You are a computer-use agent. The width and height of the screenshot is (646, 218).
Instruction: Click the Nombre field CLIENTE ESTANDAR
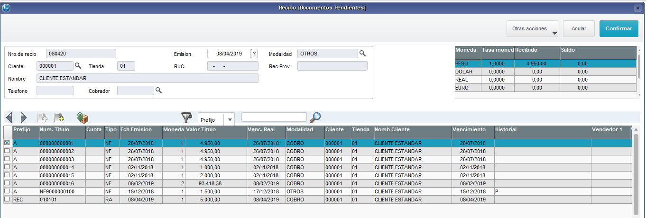148,78
